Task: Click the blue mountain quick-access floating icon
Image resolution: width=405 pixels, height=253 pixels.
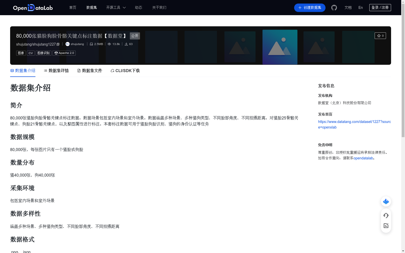Action: [x=386, y=201]
